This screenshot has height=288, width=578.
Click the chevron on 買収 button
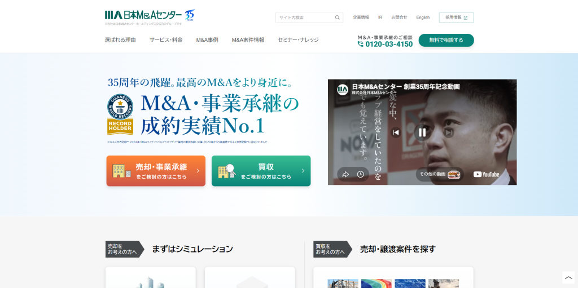(303, 171)
